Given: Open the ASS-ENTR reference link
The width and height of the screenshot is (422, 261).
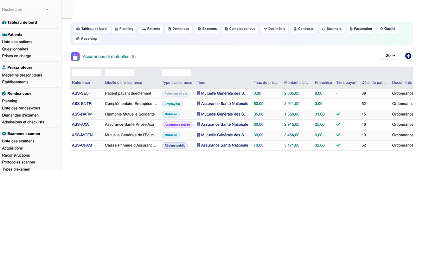Looking at the screenshot, I should [x=82, y=104].
